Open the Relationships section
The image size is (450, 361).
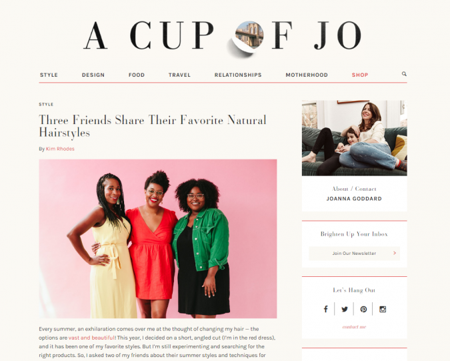pos(238,75)
